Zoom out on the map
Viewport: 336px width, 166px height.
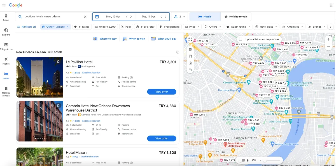(x=328, y=47)
